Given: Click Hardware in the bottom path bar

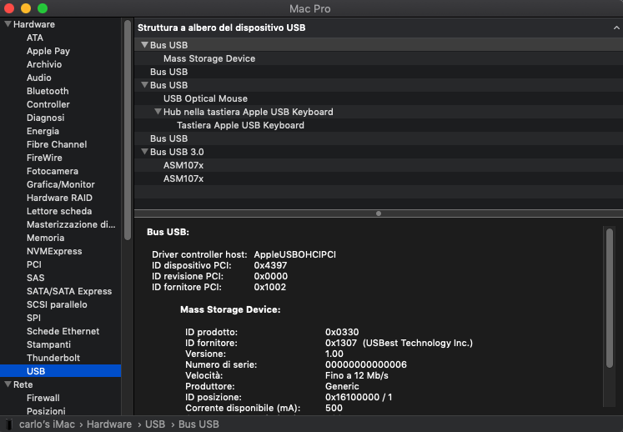Looking at the screenshot, I should [x=109, y=424].
